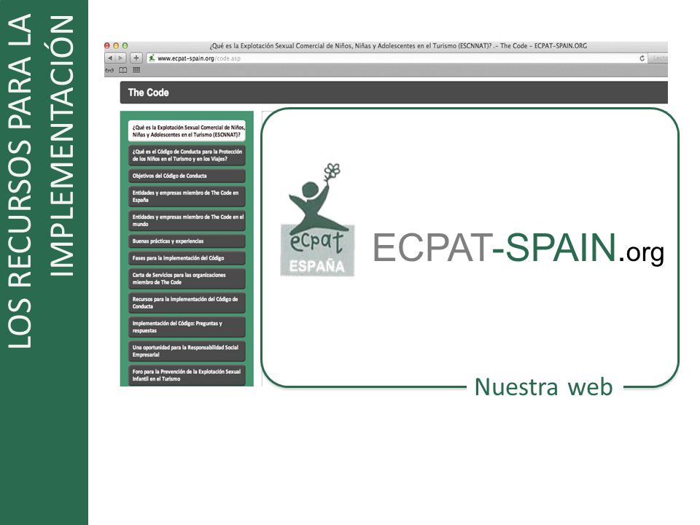
Task: Click the ECPAT favicon in the address bar
Action: click(152, 58)
